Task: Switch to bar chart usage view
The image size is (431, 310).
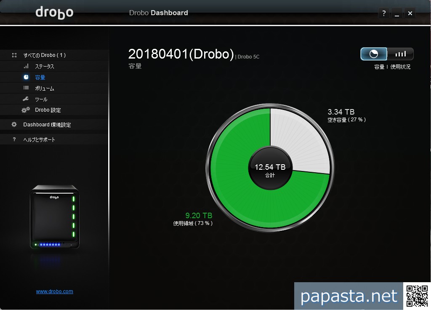Action: (x=400, y=54)
